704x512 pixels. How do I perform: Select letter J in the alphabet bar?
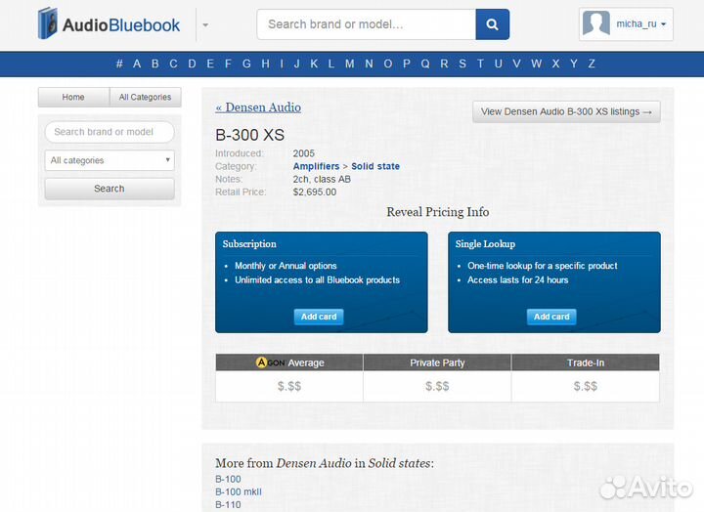pyautogui.click(x=297, y=64)
